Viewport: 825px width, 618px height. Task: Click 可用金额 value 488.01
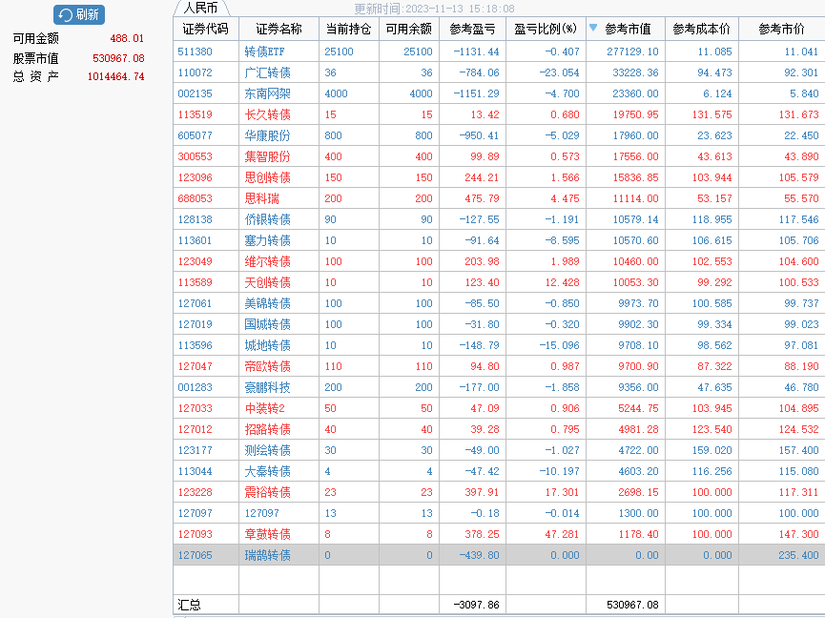tap(127, 38)
